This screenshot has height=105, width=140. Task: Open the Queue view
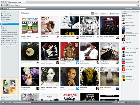tap(5, 28)
